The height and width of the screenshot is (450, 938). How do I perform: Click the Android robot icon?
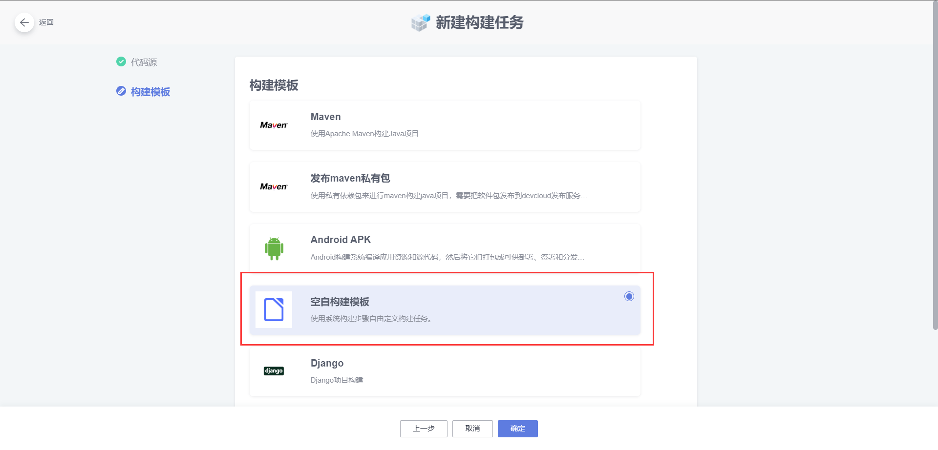pyautogui.click(x=274, y=248)
